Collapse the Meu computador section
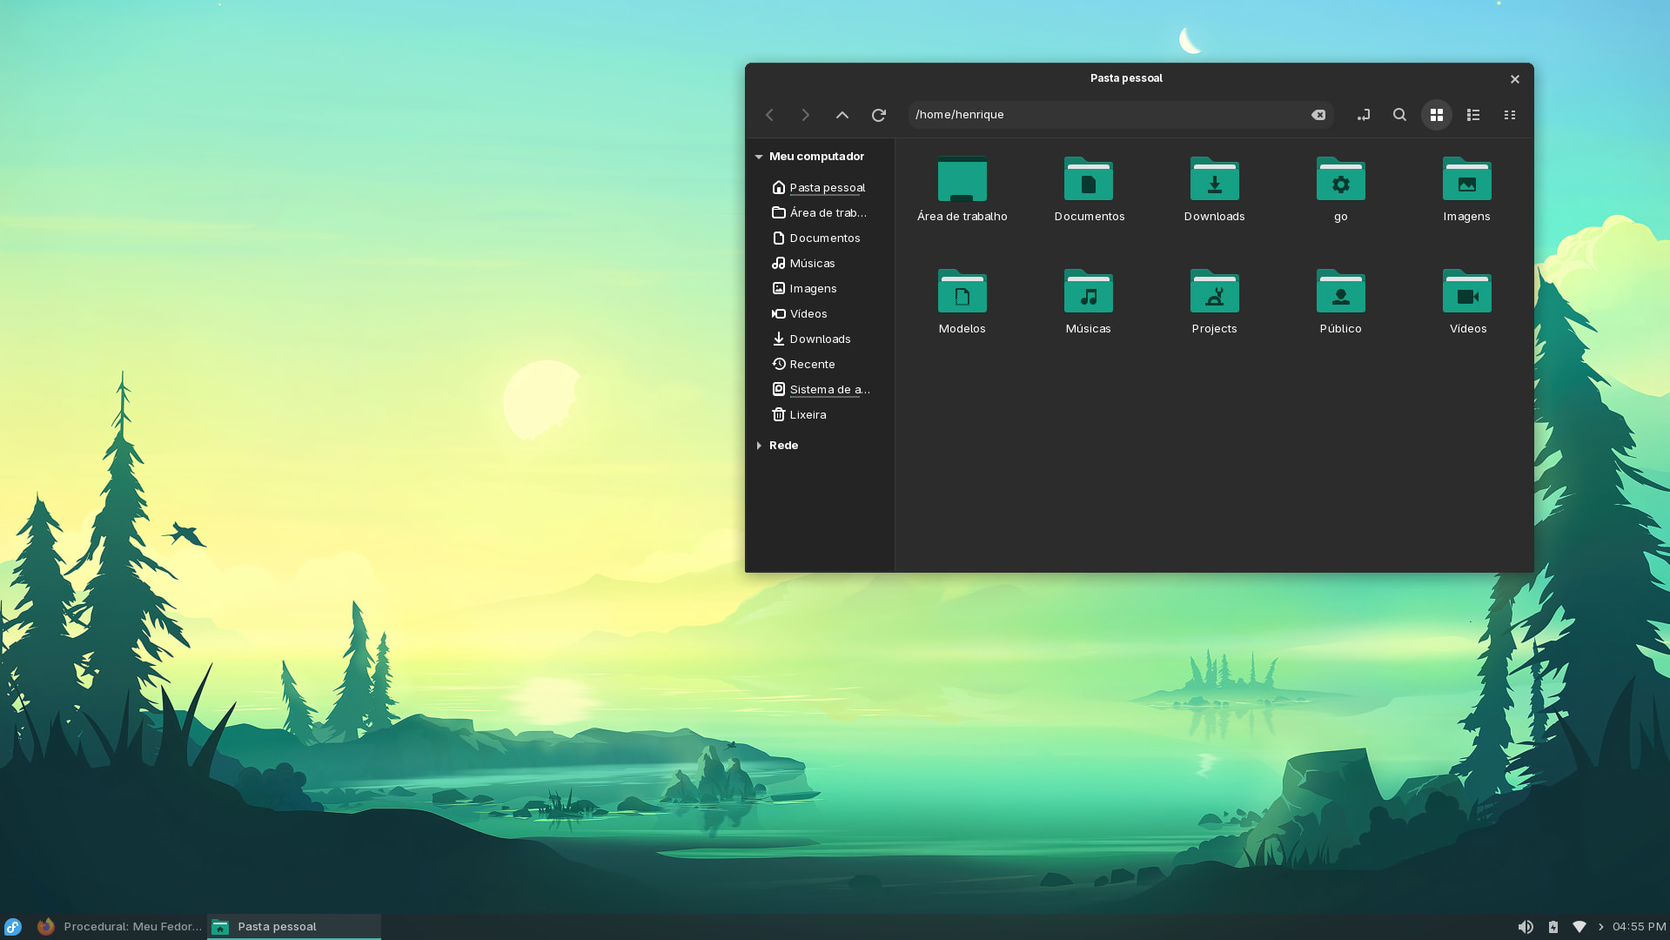This screenshot has width=1670, height=940. pyautogui.click(x=759, y=157)
